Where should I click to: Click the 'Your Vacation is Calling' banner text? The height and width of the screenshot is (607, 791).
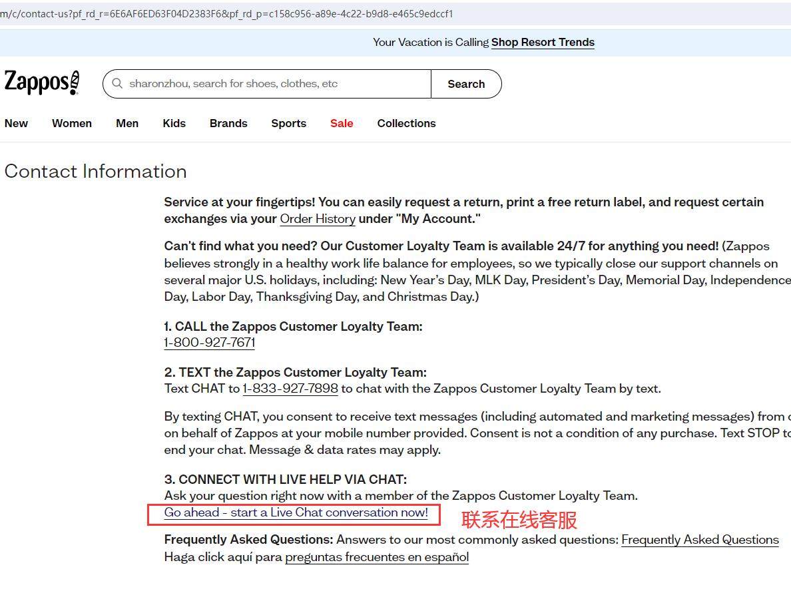(431, 43)
